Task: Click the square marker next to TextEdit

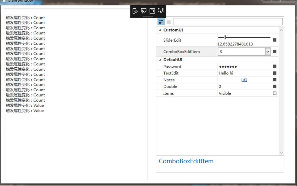Action: (x=274, y=73)
